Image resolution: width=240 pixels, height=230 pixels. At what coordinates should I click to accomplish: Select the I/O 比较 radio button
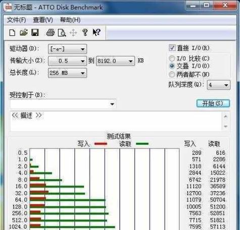click(x=172, y=59)
